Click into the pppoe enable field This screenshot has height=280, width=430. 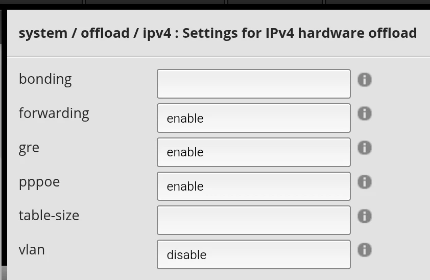[253, 186]
